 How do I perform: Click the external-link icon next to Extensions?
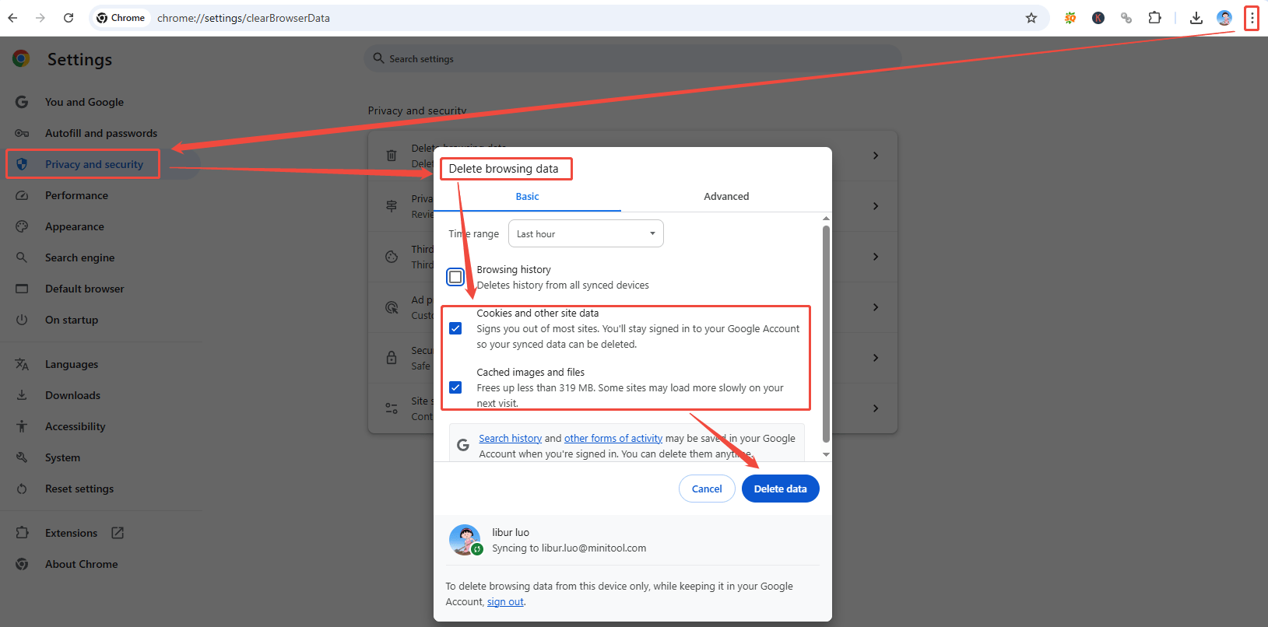(118, 533)
